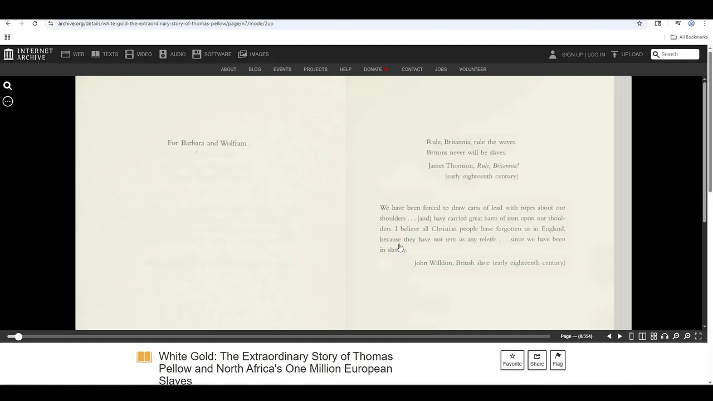Click the orange book type icon
The height and width of the screenshot is (401, 713).
click(x=144, y=357)
